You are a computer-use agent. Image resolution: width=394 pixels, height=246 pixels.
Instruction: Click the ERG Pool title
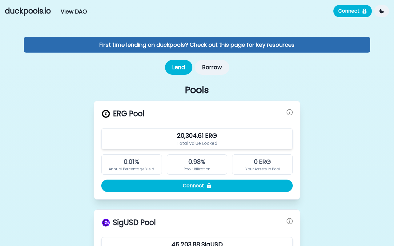128,114
